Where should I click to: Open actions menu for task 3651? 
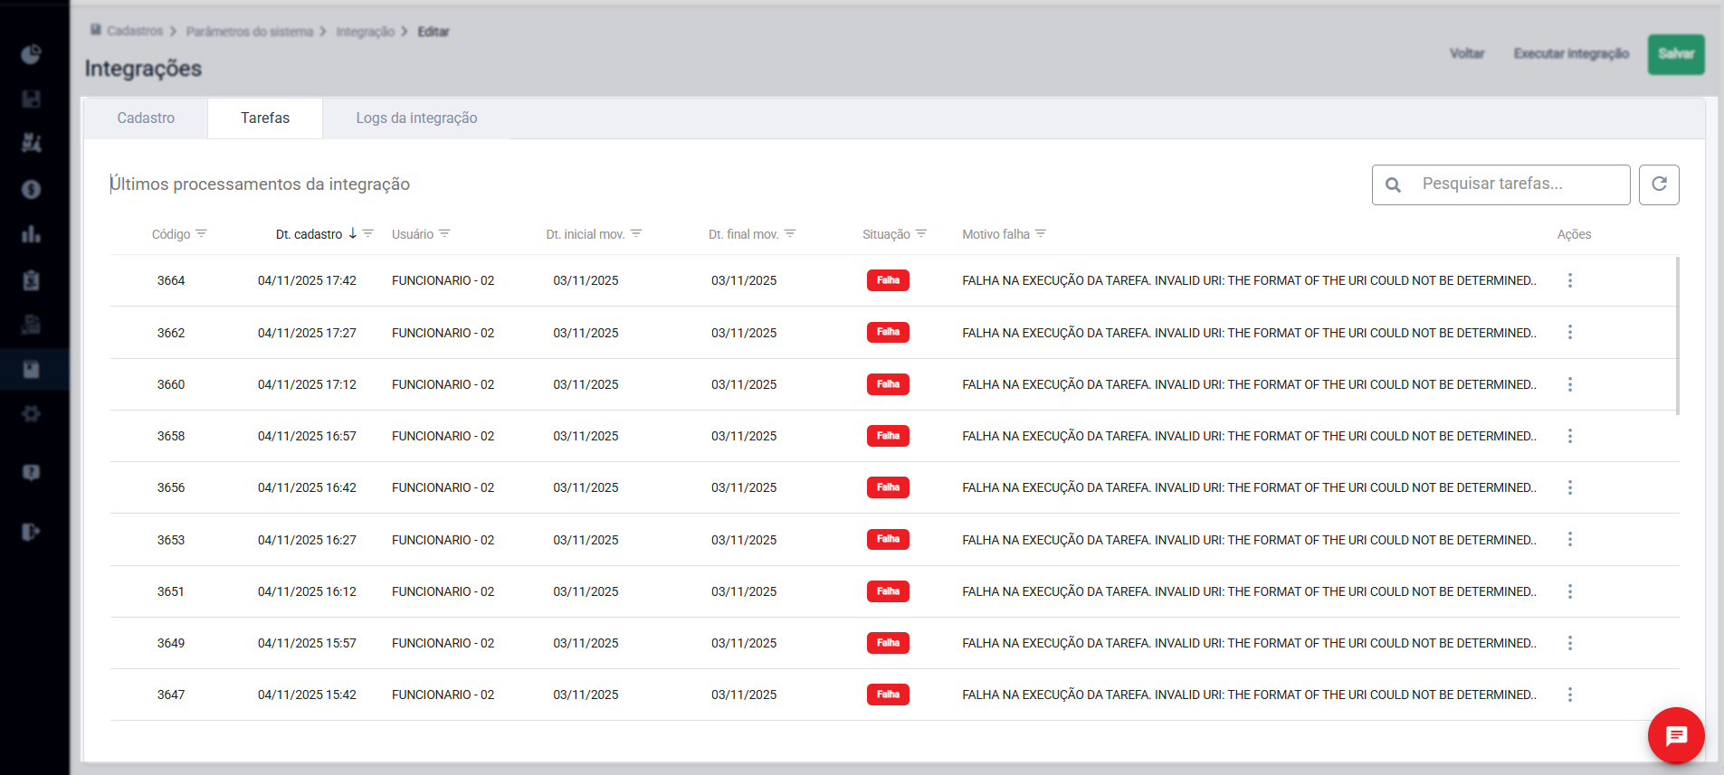[x=1570, y=591]
